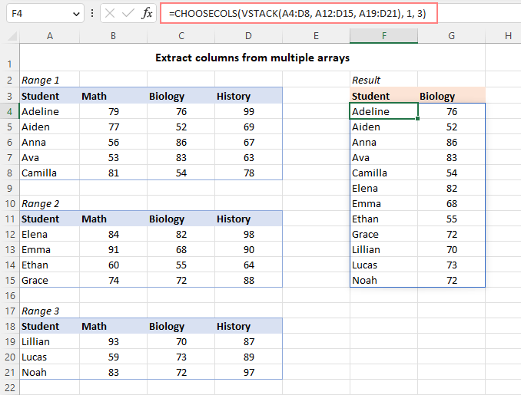Viewport: 521px width, 395px height.
Task: Select row 4 header
Action: click(10, 111)
